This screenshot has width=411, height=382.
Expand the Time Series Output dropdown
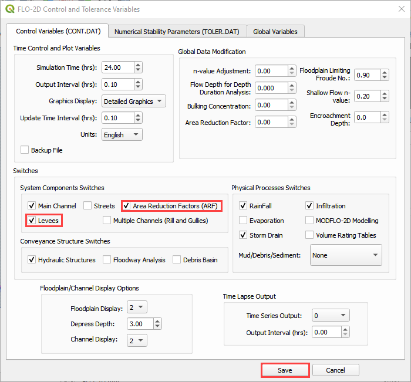[331, 316]
